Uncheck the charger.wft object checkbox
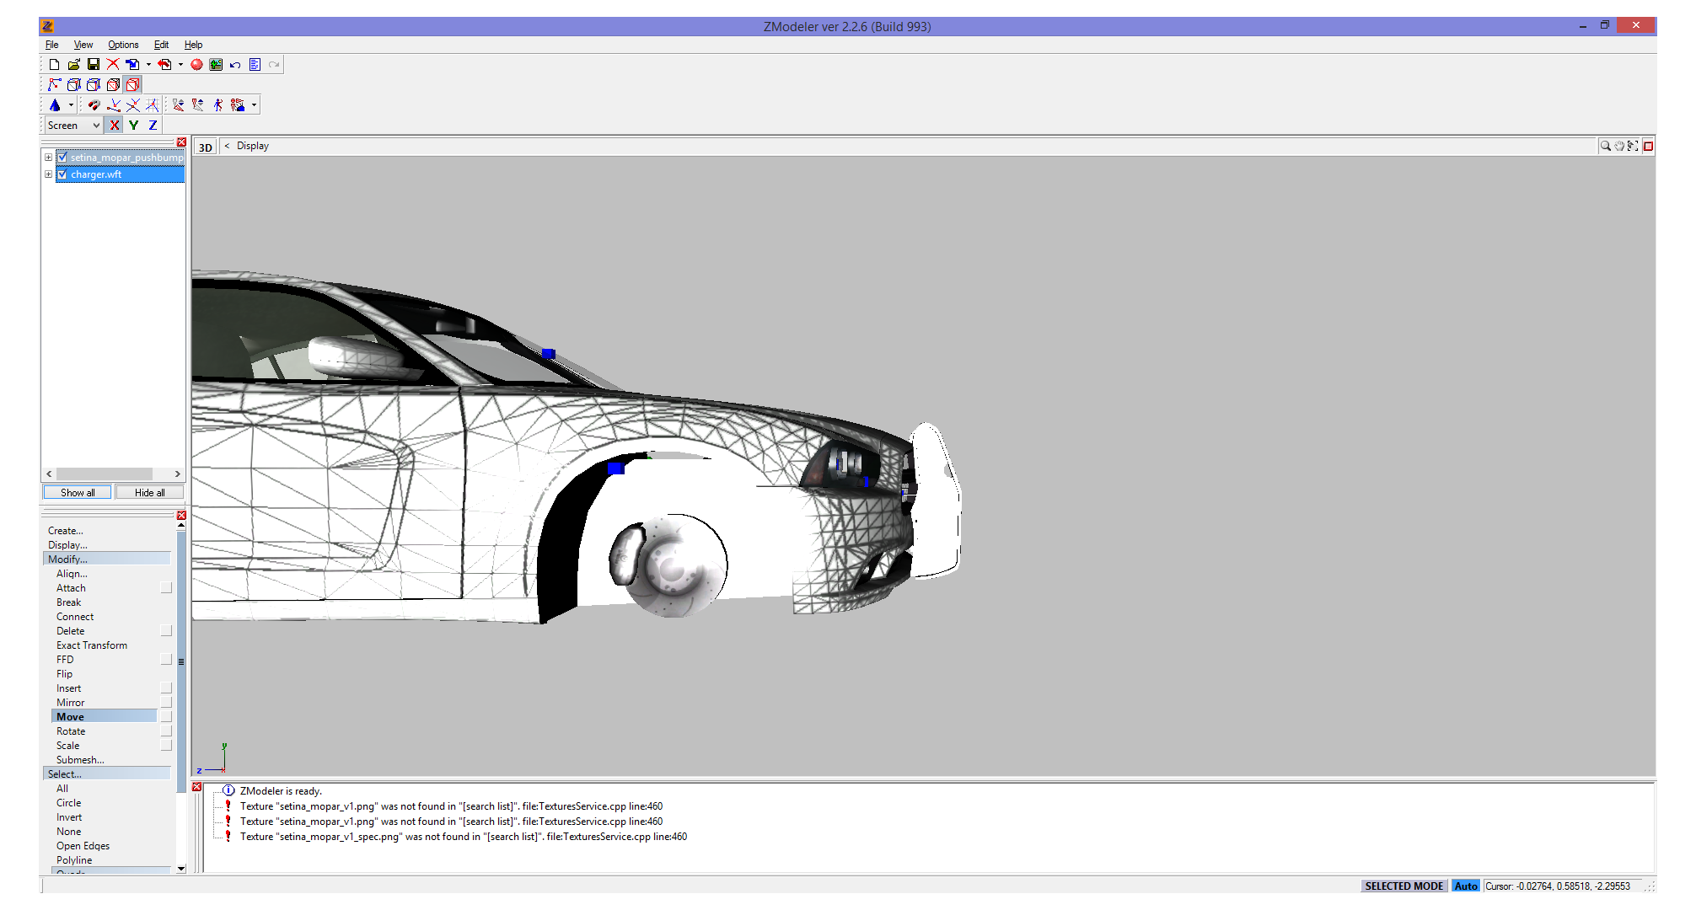 click(62, 174)
